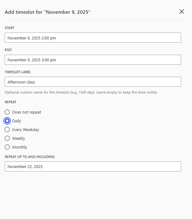192x219 pixels.
Task: Click the Start date-time input field
Action: (x=93, y=38)
